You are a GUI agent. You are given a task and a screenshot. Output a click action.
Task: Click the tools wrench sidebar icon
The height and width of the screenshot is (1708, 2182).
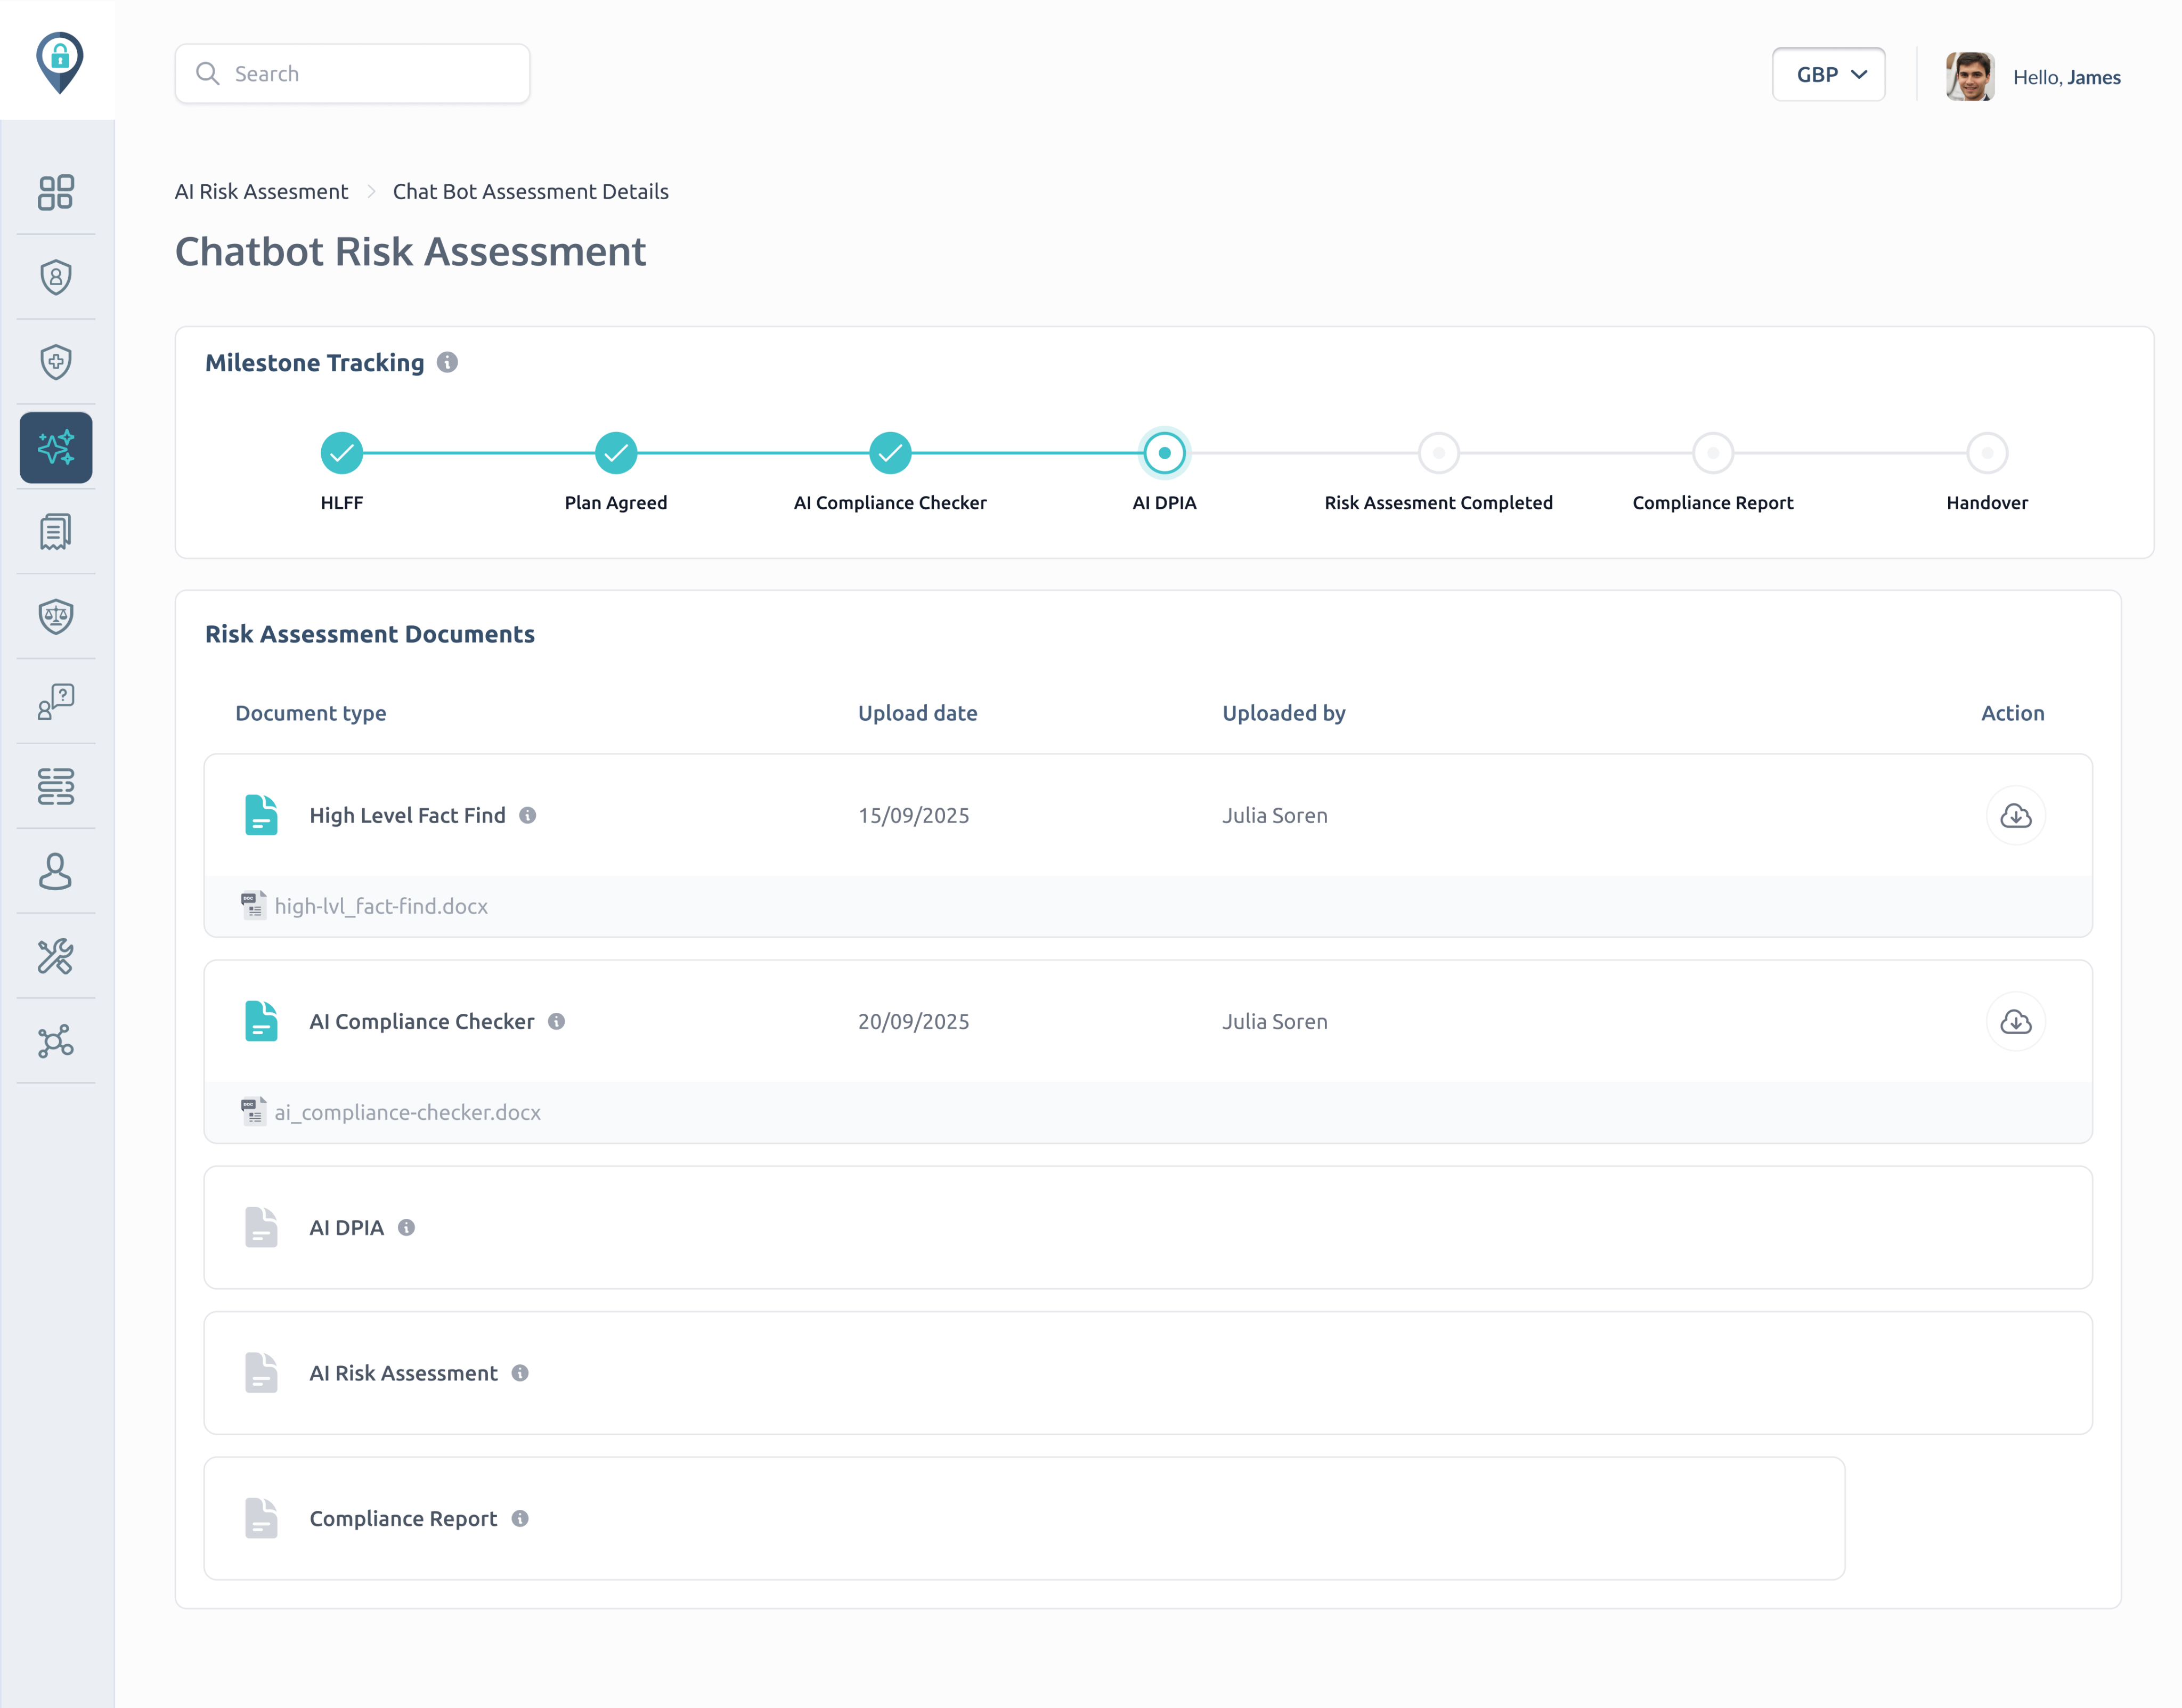(56, 956)
